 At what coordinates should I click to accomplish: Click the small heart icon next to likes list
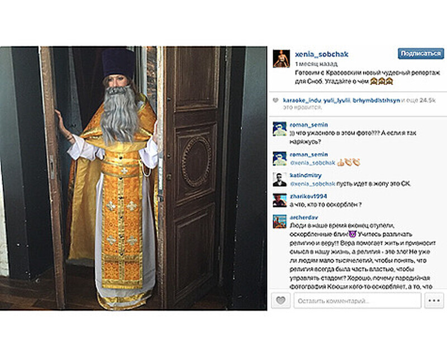point(275,101)
